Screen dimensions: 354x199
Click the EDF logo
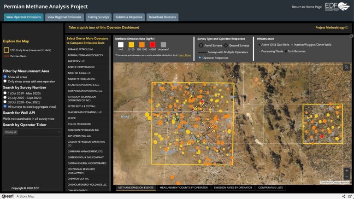click(337, 6)
